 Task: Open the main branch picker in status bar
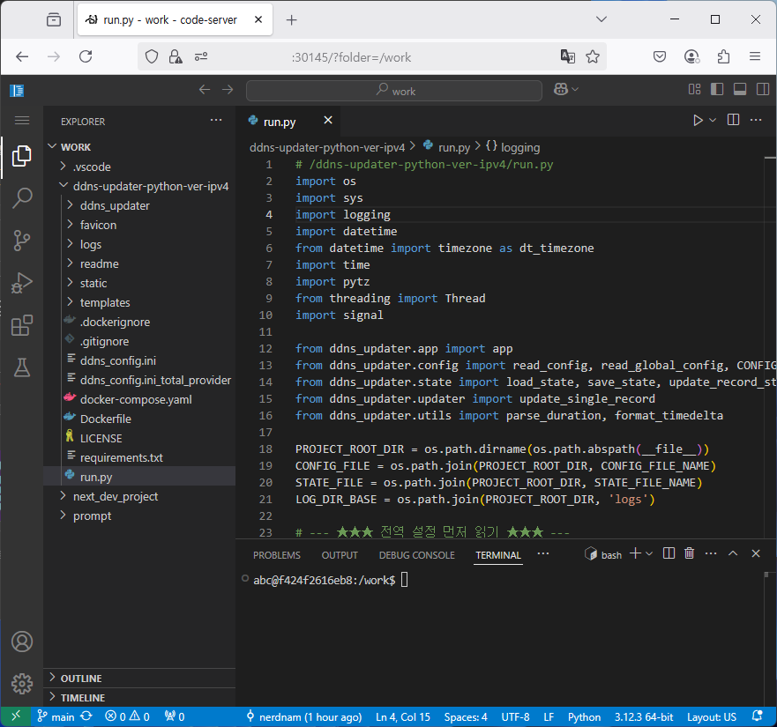56,716
